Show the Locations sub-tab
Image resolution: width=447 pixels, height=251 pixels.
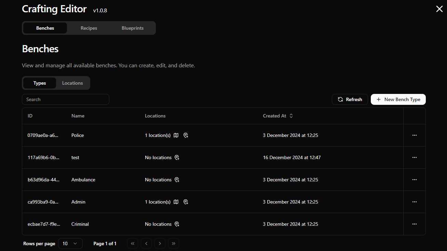click(x=72, y=83)
